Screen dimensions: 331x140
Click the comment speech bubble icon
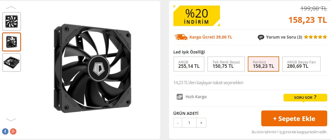click(261, 37)
